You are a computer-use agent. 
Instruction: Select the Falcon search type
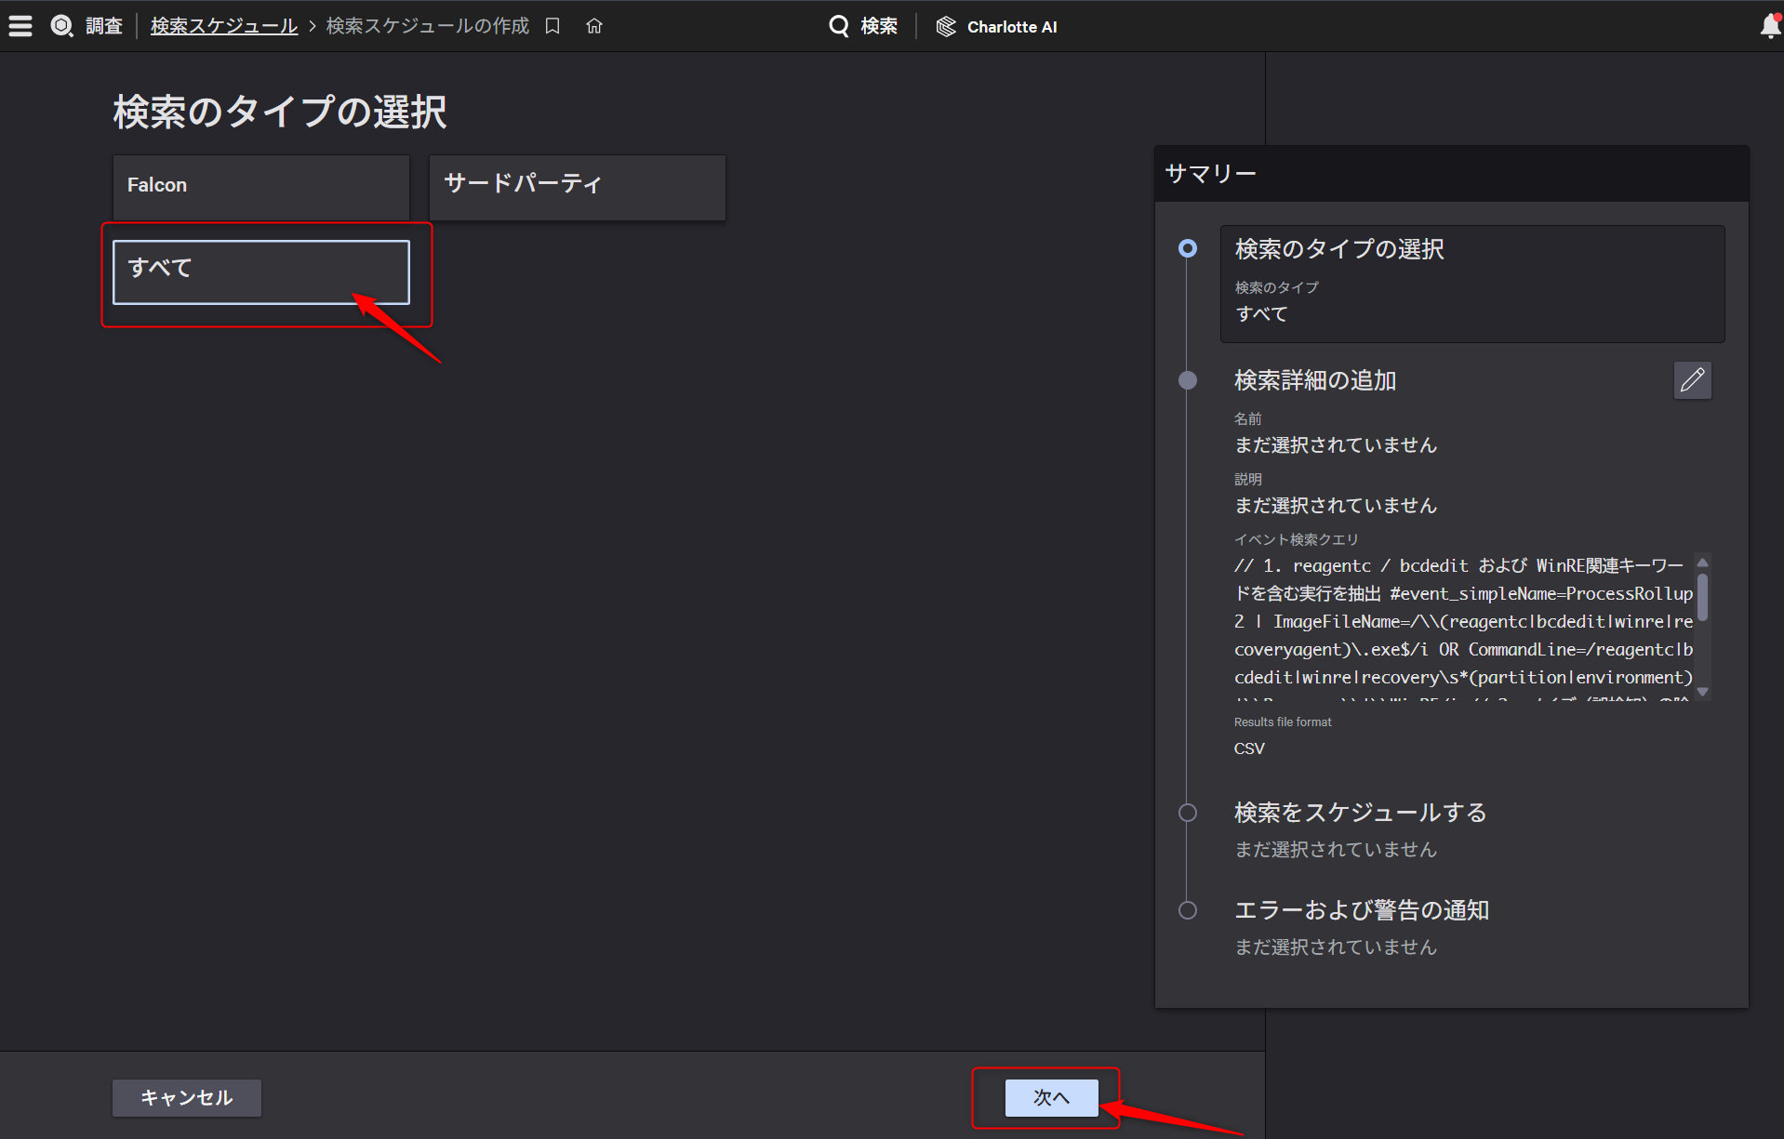pyautogui.click(x=261, y=187)
